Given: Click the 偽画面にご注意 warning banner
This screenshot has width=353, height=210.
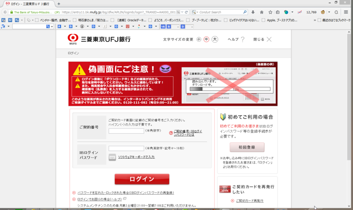Looking at the screenshot, I should [173, 84].
